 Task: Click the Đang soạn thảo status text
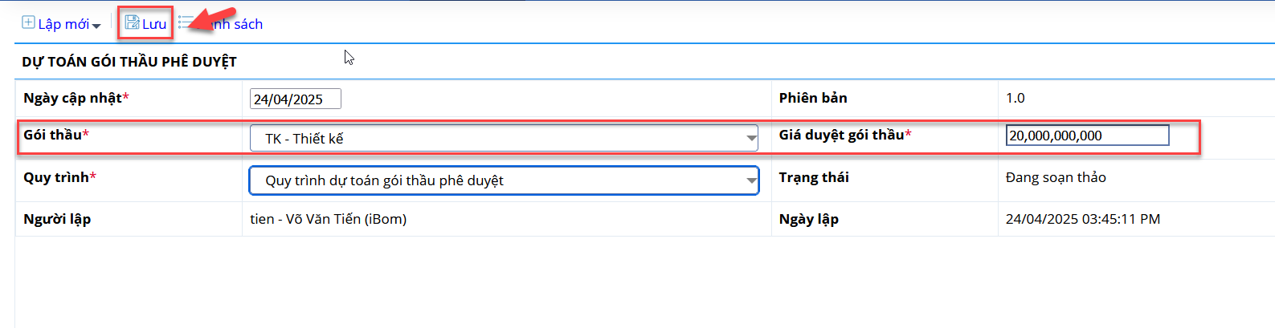tap(1056, 177)
